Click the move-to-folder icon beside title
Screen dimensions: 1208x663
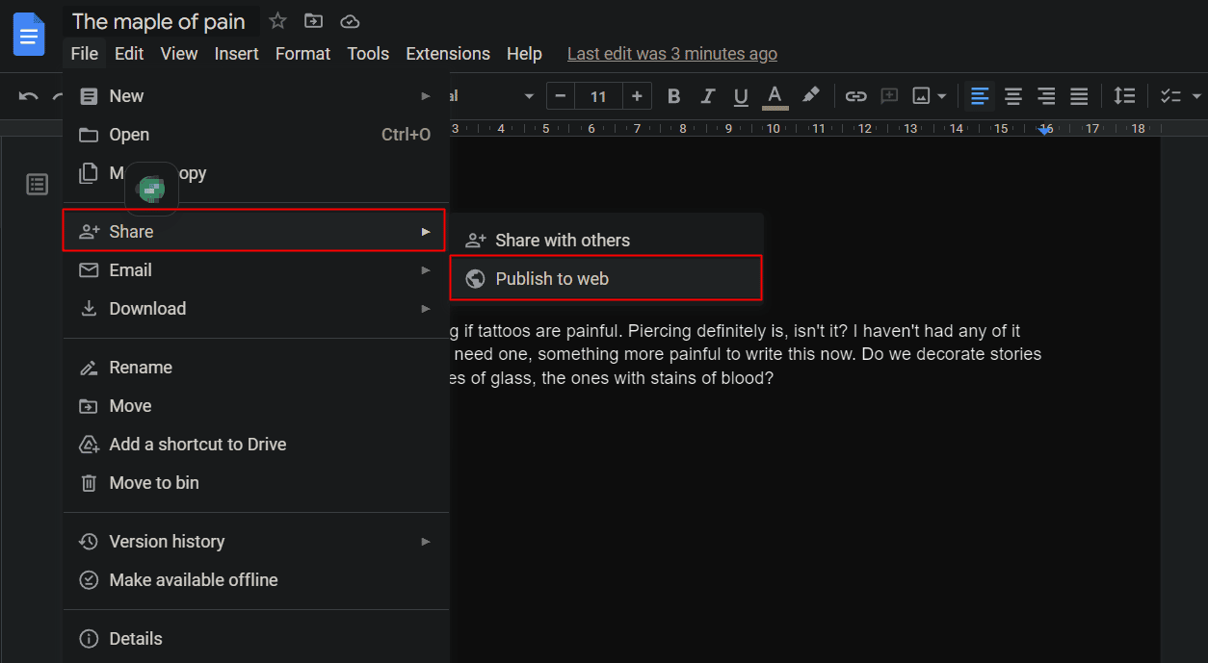[x=313, y=21]
